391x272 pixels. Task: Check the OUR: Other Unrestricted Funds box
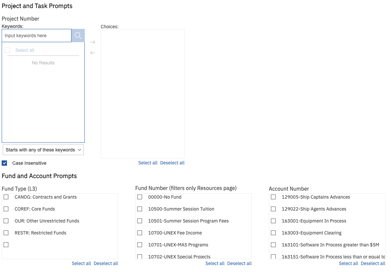pyautogui.click(x=6, y=221)
